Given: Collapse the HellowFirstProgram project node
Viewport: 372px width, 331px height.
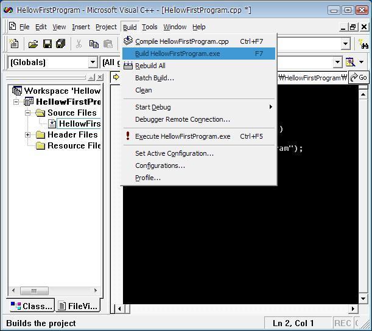Looking at the screenshot, I should pyautogui.click(x=16, y=102).
